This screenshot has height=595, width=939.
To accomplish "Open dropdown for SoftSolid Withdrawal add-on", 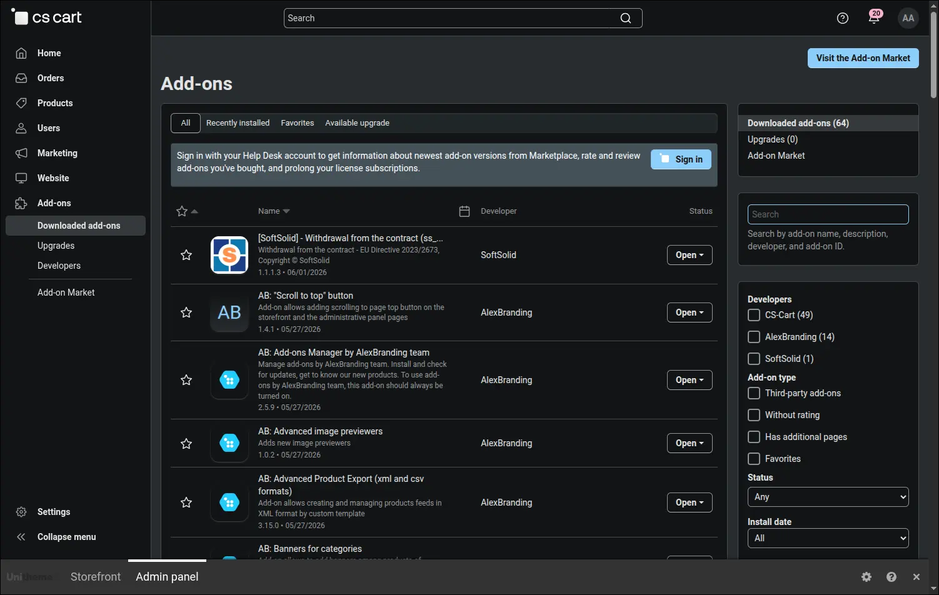I will click(x=690, y=255).
